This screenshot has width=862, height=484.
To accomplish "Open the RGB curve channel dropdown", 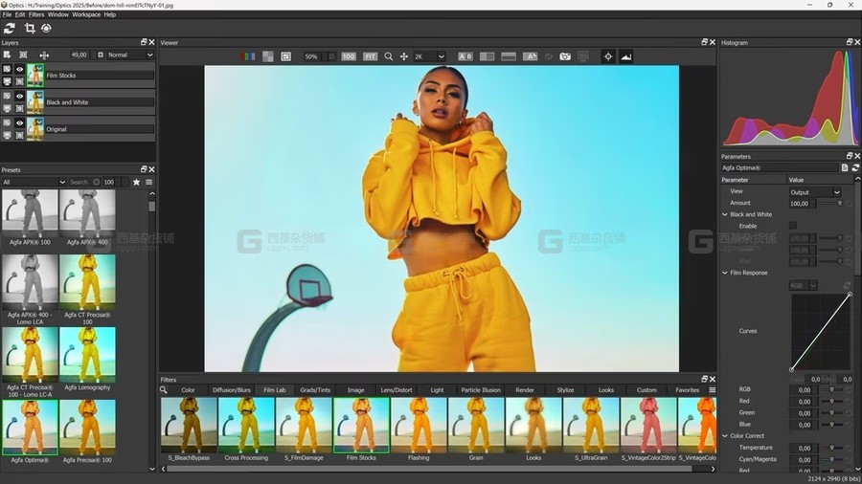I will [804, 285].
